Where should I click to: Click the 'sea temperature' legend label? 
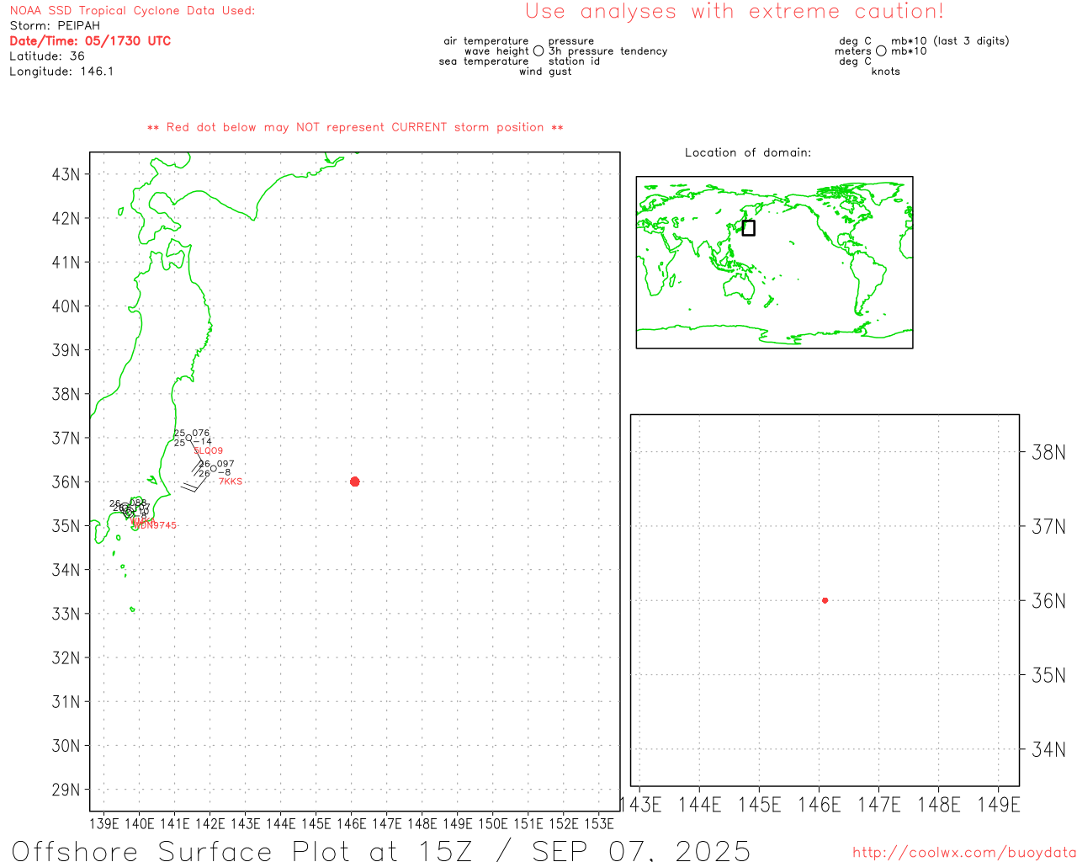(484, 61)
